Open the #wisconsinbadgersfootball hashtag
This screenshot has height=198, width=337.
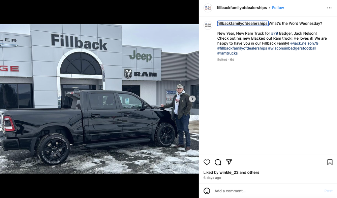coord(292,48)
